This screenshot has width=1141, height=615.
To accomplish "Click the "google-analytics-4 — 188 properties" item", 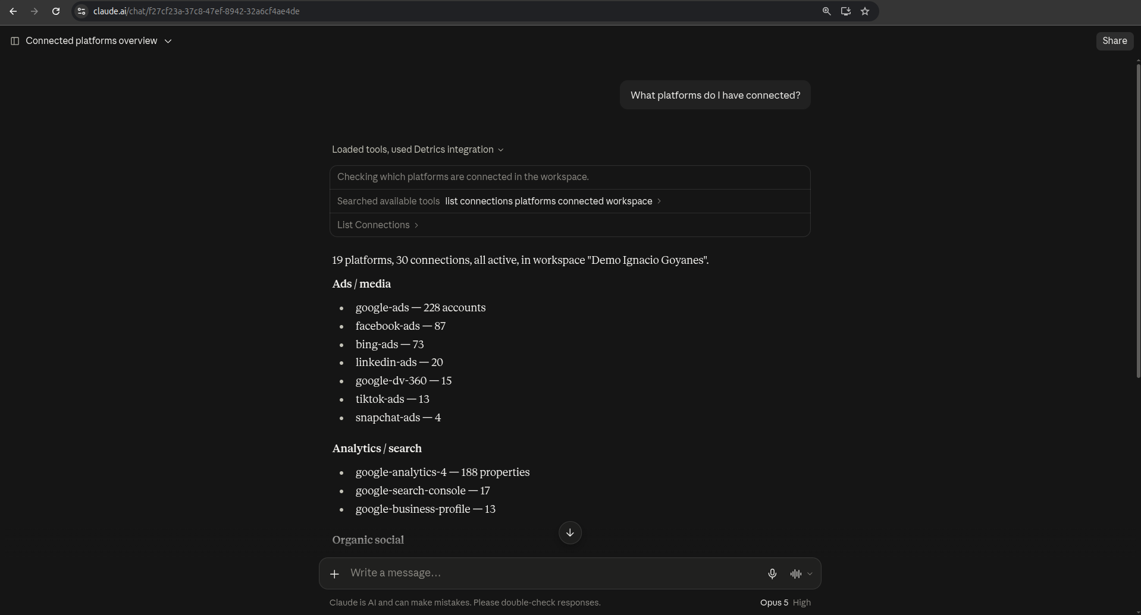I will 443,472.
